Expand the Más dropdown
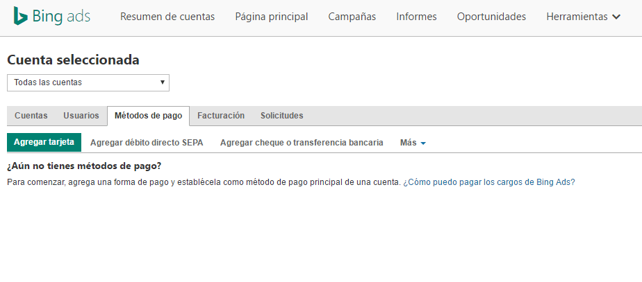 point(413,143)
